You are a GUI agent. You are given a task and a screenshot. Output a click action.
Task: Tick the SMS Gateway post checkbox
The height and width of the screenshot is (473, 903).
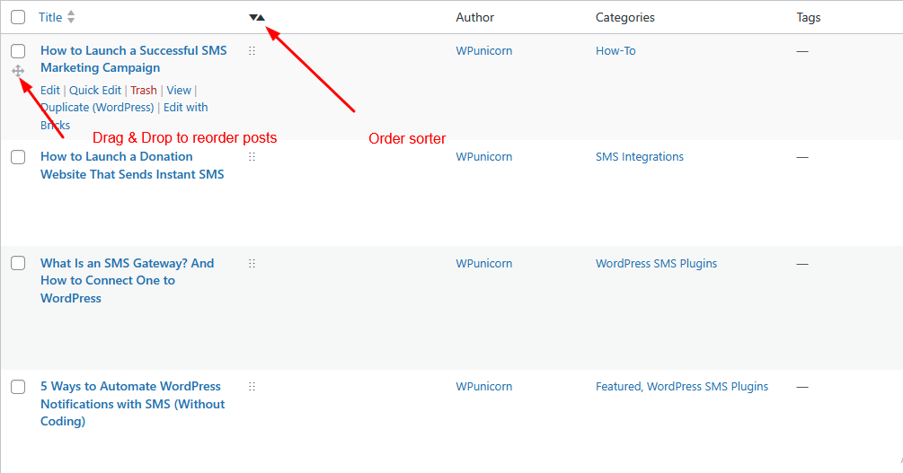(x=18, y=263)
